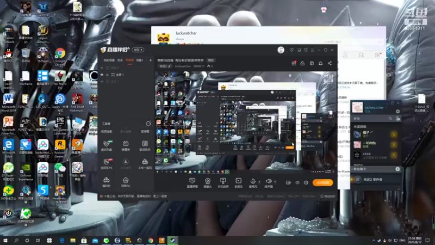435x245 pixels.
Task: Open the 全民乐PK tool with red badge
Action: point(107,164)
